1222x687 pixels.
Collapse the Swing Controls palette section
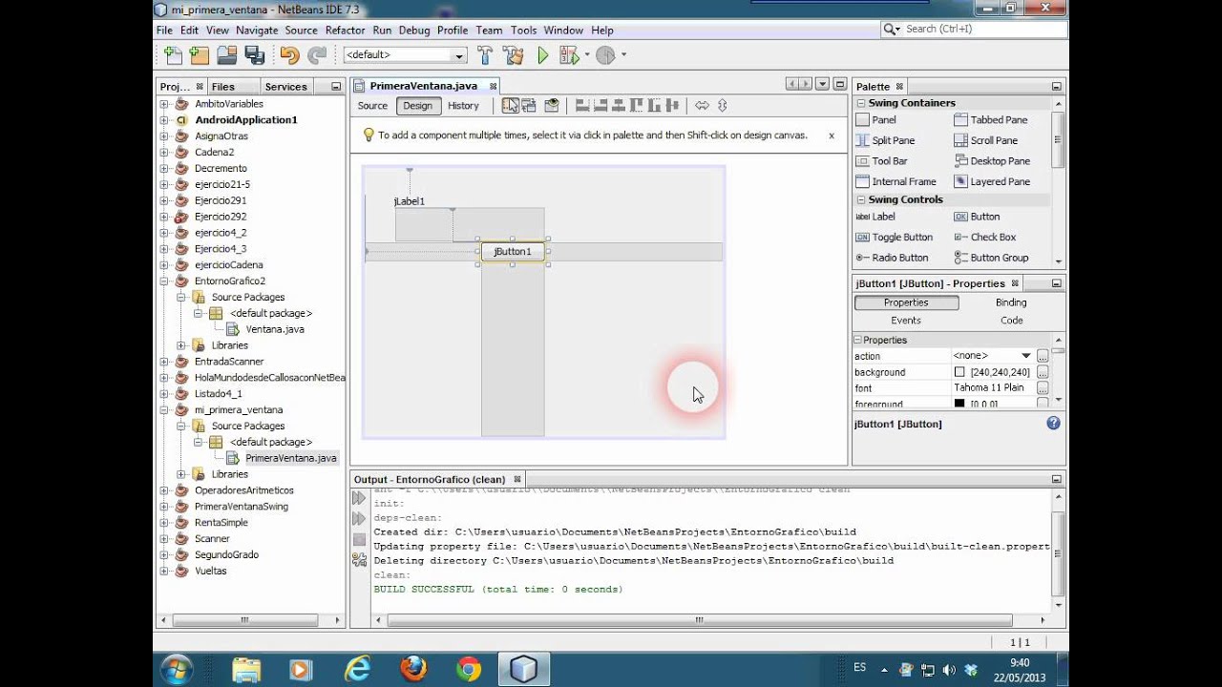(860, 200)
